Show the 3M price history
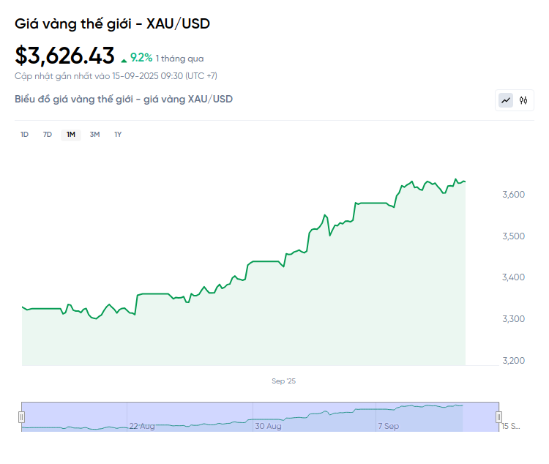The height and width of the screenshot is (464, 549). pyautogui.click(x=94, y=134)
